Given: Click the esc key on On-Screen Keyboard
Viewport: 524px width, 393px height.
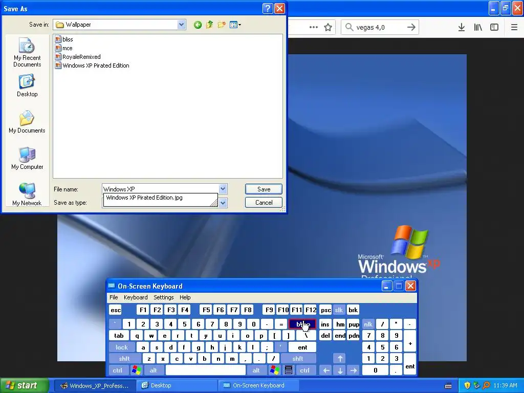Looking at the screenshot, I should point(116,310).
